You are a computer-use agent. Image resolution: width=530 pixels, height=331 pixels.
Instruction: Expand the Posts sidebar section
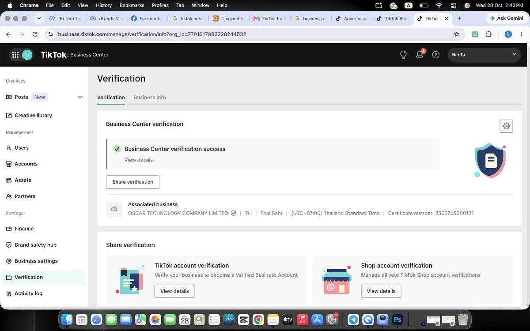[80, 97]
